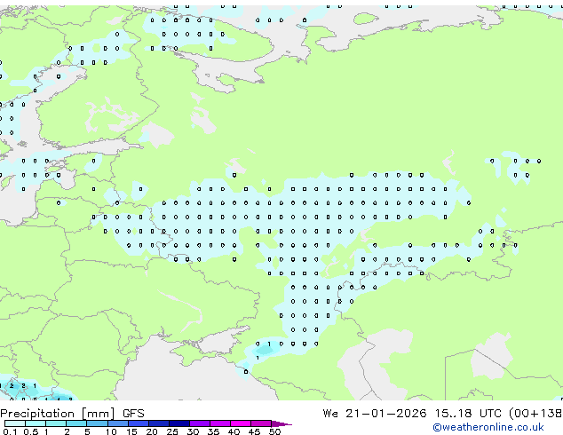Pick the 5–10 mm legend color swatch
The image size is (563, 435).
point(98,423)
